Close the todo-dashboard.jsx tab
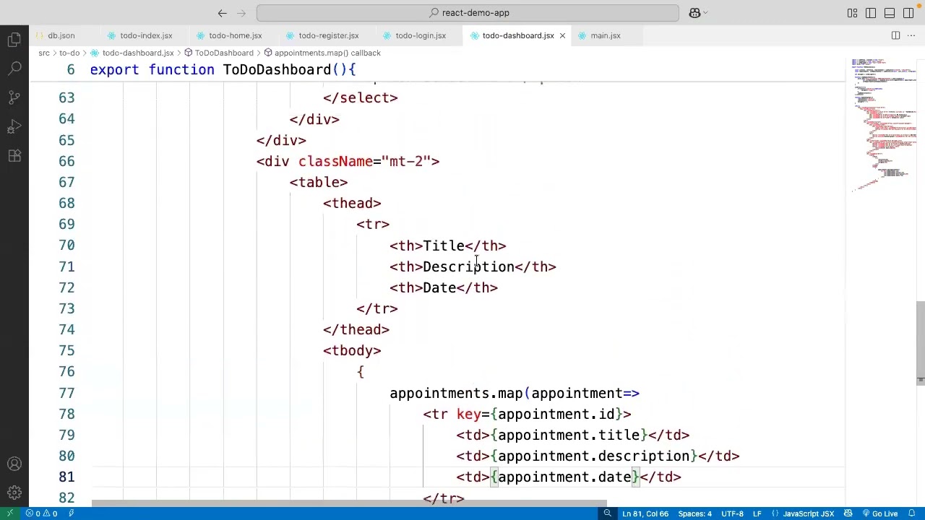925x520 pixels. (x=562, y=35)
